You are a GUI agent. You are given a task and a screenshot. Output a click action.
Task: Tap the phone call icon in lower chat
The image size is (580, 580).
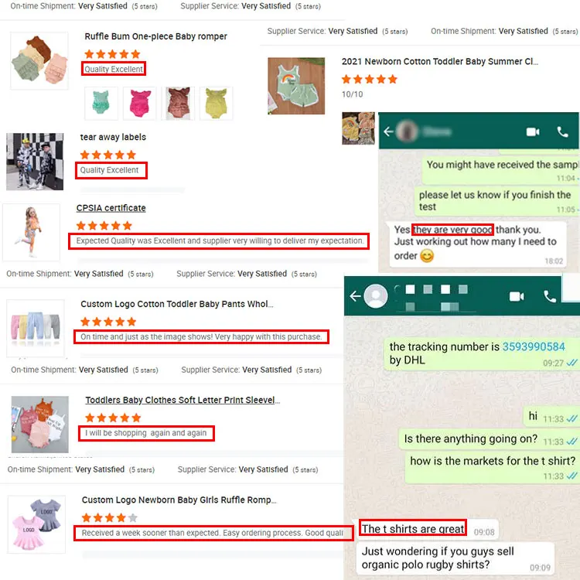550,296
